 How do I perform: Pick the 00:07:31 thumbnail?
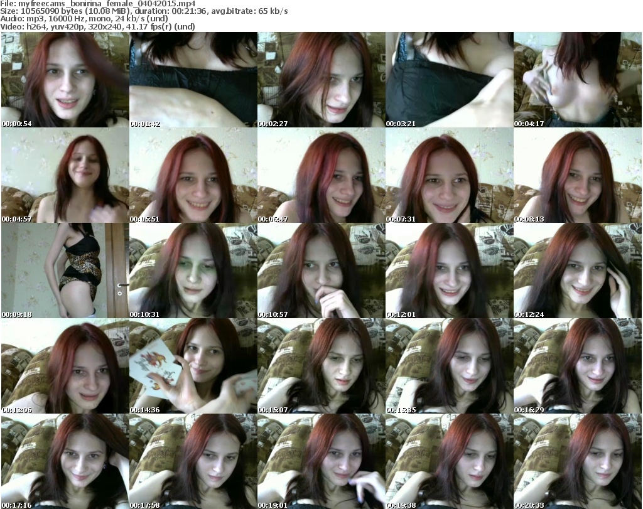(x=449, y=175)
